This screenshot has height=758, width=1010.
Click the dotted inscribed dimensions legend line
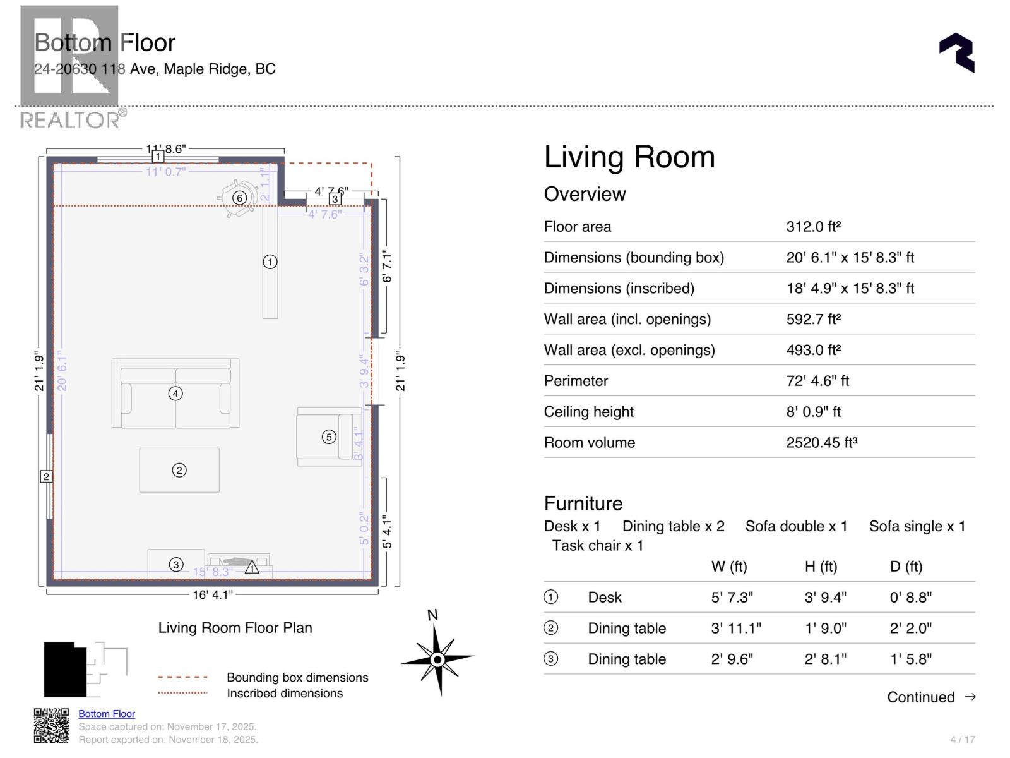[183, 693]
